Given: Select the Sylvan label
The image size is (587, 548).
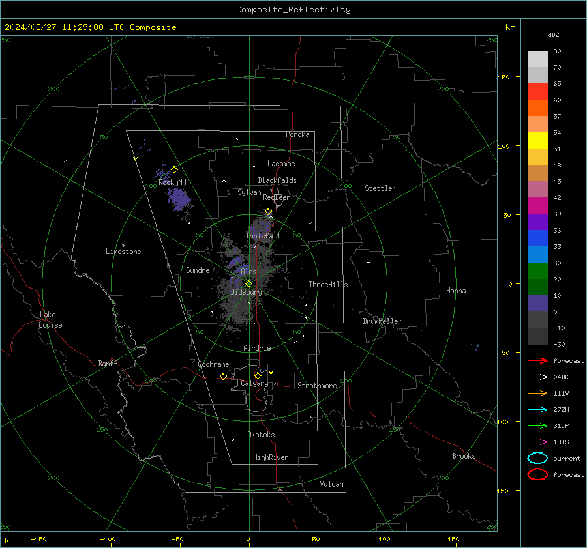Looking at the screenshot, I should pos(249,192).
